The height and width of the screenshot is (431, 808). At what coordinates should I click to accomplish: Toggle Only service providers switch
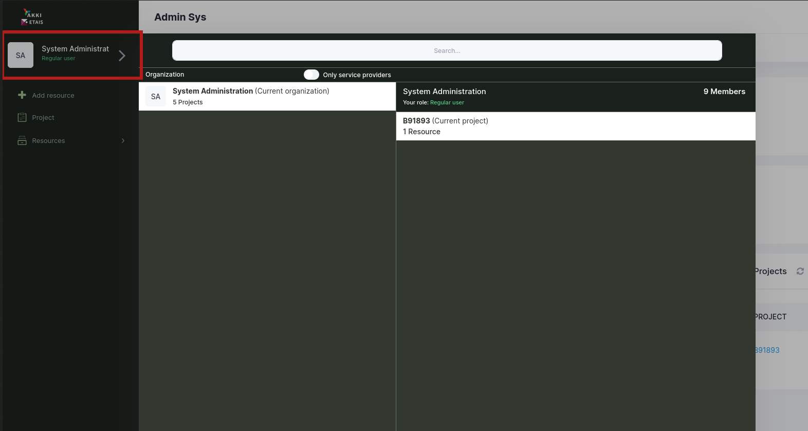311,75
